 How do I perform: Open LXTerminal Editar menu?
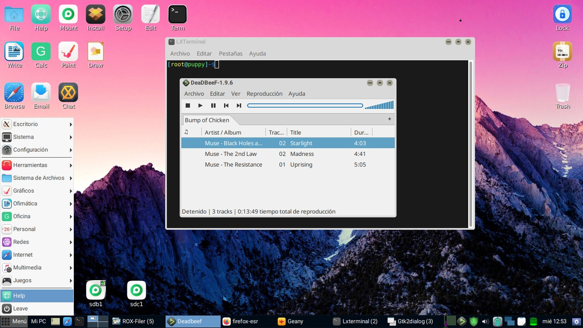click(x=204, y=54)
